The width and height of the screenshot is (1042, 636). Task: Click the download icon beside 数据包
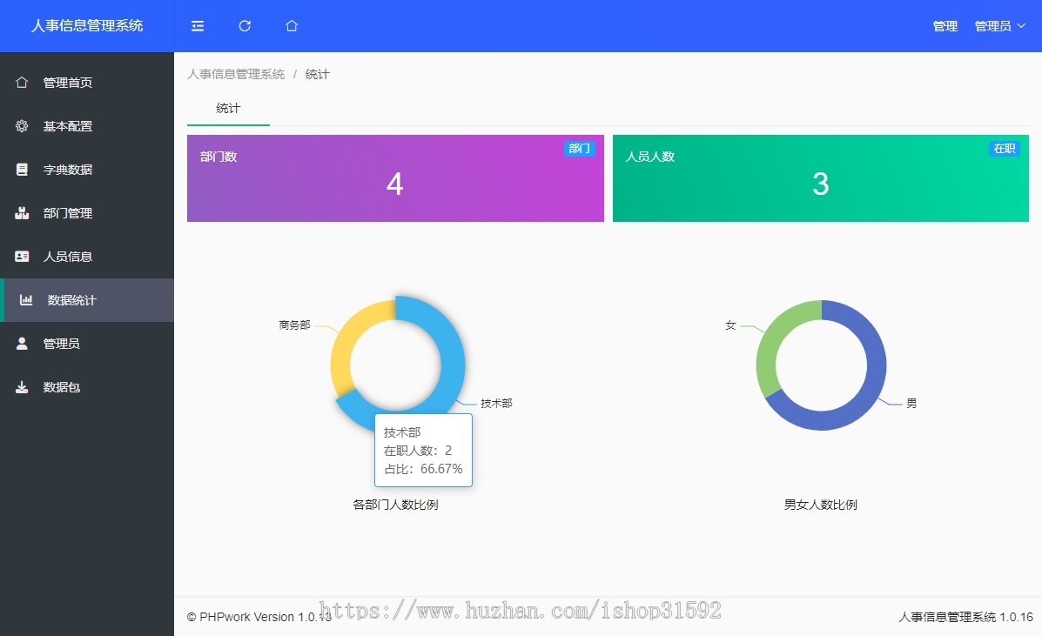(x=22, y=387)
